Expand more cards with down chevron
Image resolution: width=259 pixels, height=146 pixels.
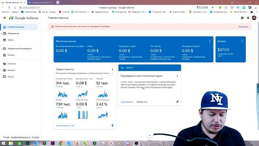pyautogui.click(x=150, y=135)
